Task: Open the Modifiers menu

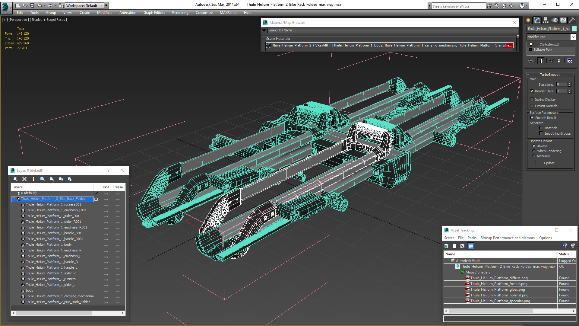Action: [105, 13]
